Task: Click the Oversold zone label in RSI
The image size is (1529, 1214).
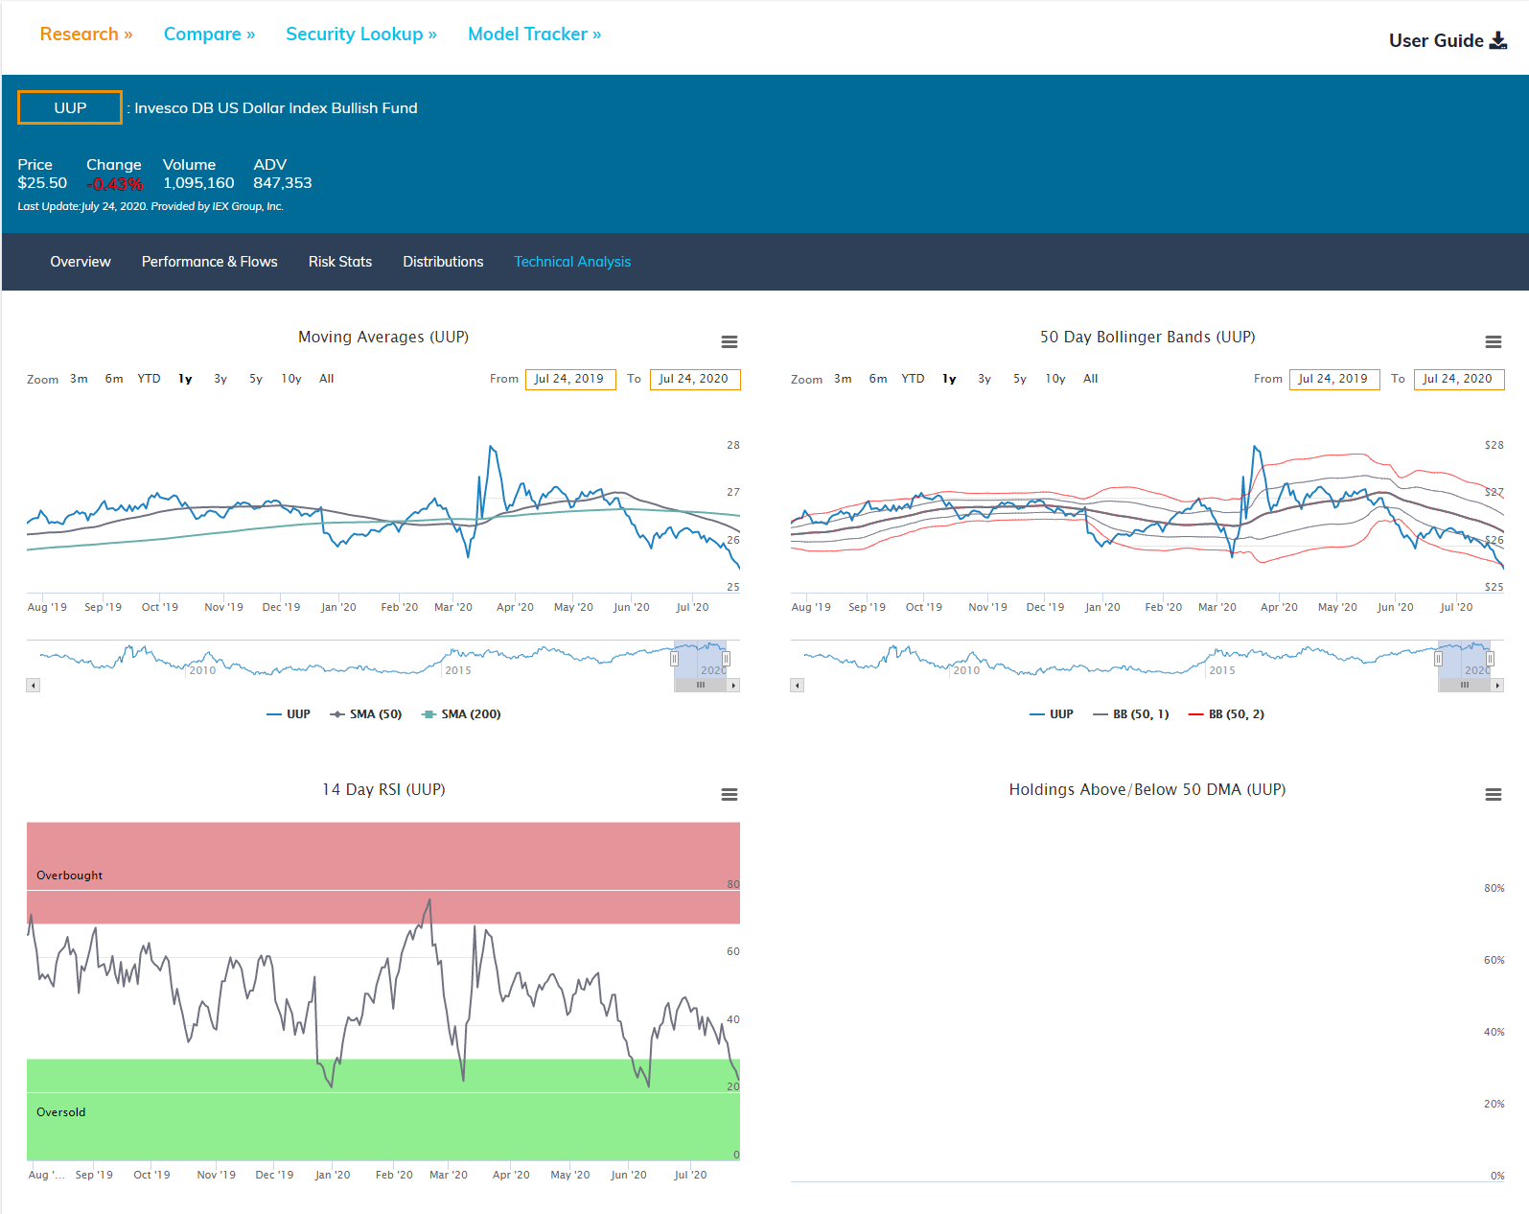Action: [60, 1112]
